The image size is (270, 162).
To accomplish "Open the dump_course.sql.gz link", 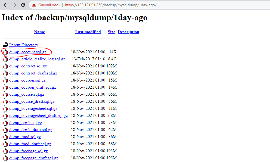I will pyautogui.click(x=27, y=94).
